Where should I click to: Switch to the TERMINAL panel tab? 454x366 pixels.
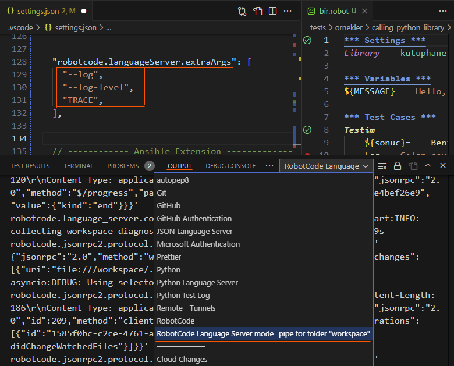(x=79, y=166)
